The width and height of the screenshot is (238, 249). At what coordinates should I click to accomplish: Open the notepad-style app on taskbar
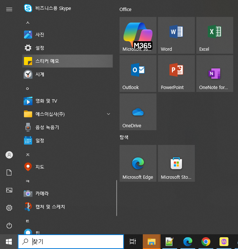169,242
